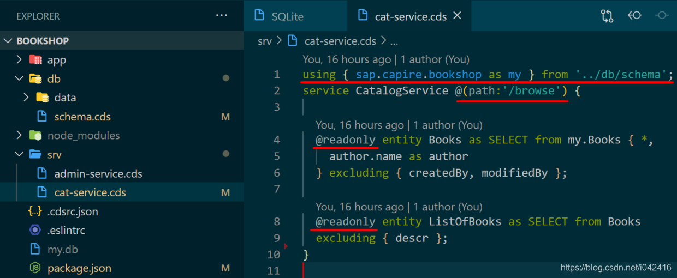
Task: Click on '../db/schema' import path string
Action: click(622, 75)
